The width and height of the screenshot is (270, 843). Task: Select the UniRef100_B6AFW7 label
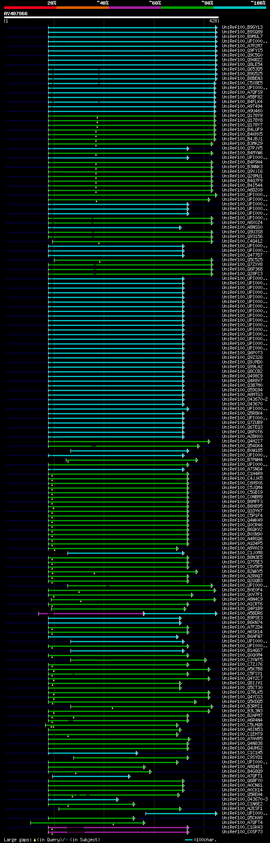coord(242,637)
